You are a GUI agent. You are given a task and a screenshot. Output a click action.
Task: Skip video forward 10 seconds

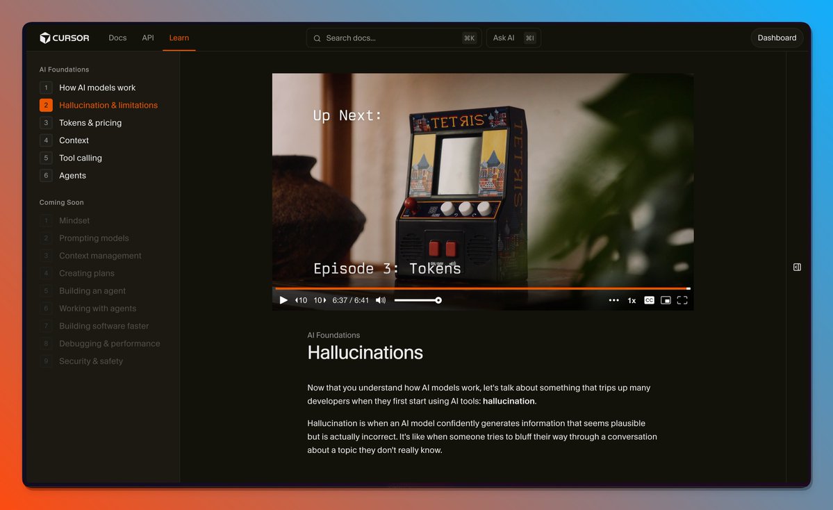tap(320, 300)
